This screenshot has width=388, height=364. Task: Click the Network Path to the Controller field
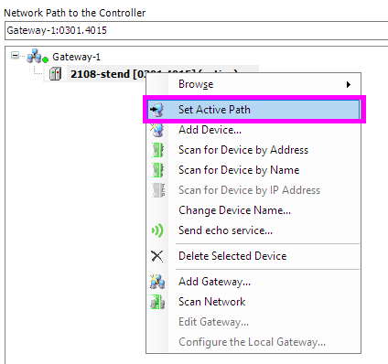[197, 30]
